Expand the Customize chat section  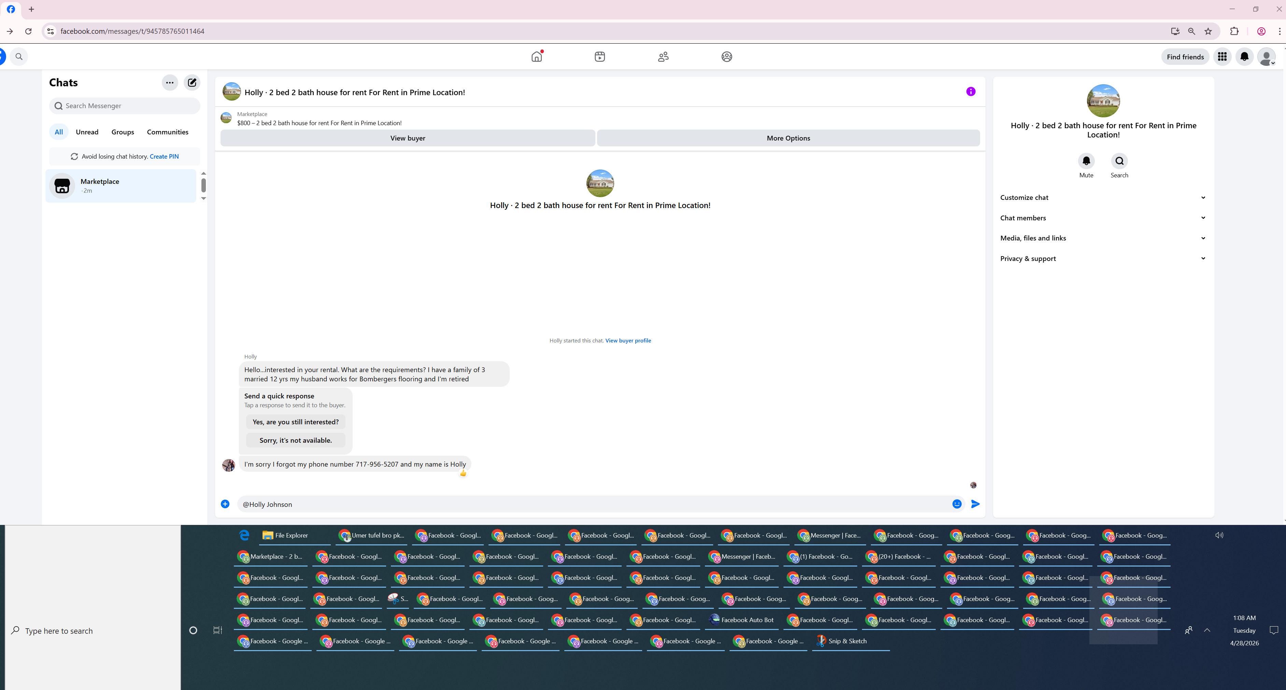(1103, 197)
